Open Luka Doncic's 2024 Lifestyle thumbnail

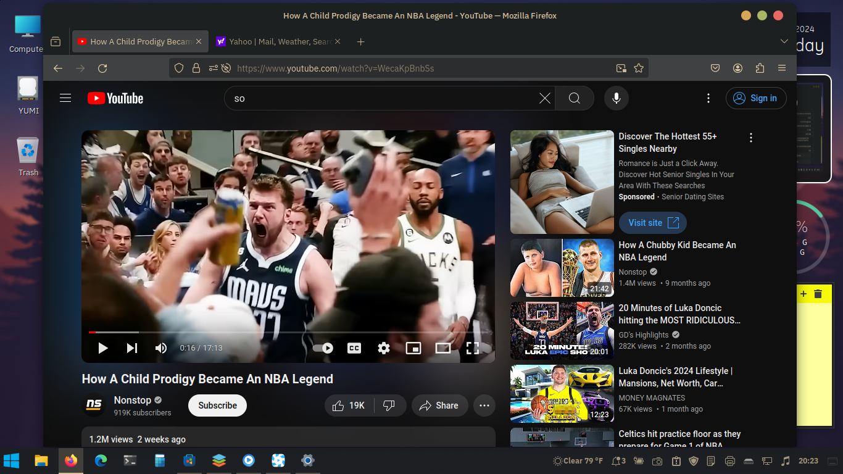562,394
